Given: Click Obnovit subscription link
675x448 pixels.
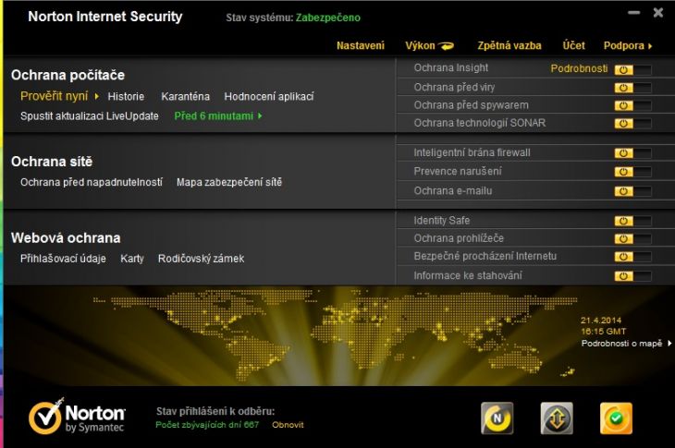Looking at the screenshot, I should tap(288, 425).
